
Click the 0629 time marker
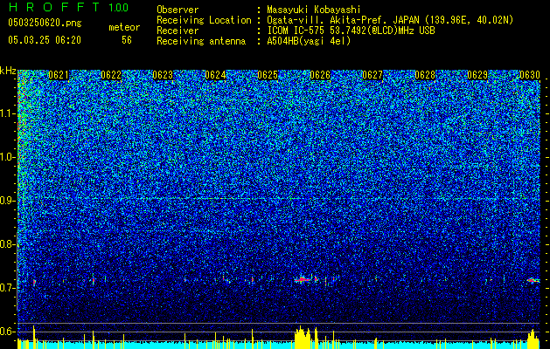click(477, 75)
